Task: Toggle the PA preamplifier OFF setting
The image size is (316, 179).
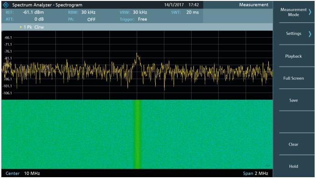Action: 91,19
